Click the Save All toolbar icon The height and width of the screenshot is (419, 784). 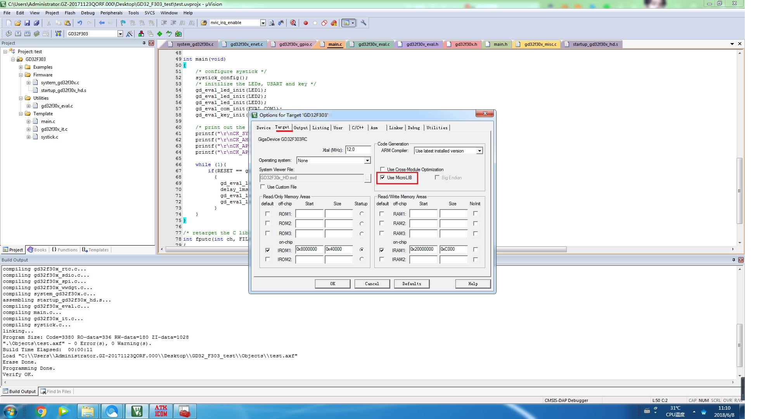click(36, 23)
